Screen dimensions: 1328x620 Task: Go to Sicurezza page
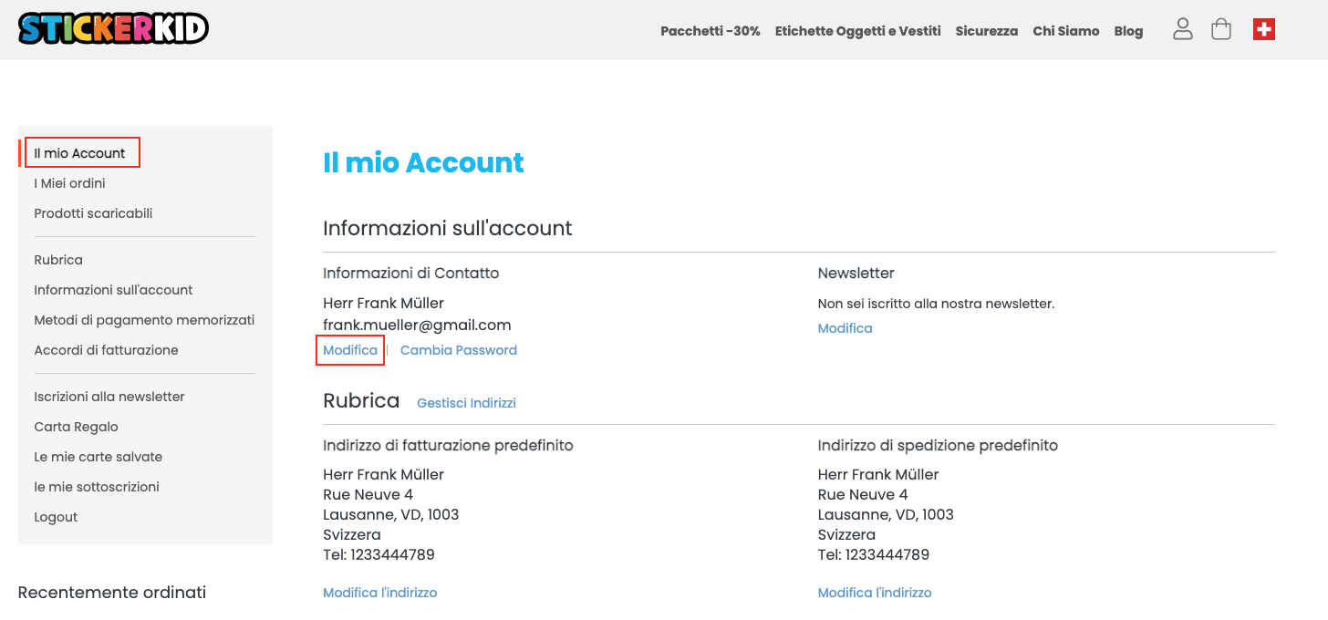986,31
